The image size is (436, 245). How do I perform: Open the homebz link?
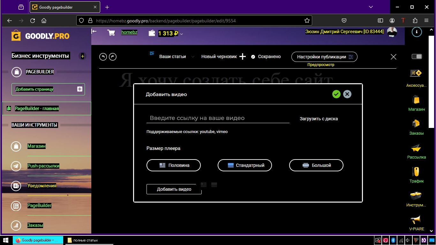pos(129,32)
